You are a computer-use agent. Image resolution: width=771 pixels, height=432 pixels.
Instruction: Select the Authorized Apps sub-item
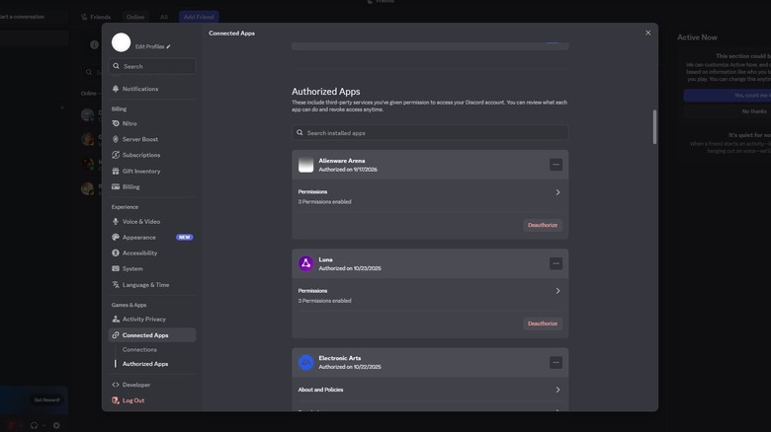(x=145, y=364)
